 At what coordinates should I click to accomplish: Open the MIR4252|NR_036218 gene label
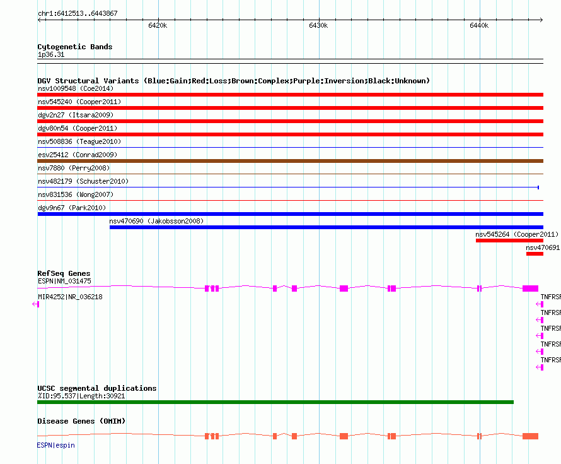tap(70, 297)
